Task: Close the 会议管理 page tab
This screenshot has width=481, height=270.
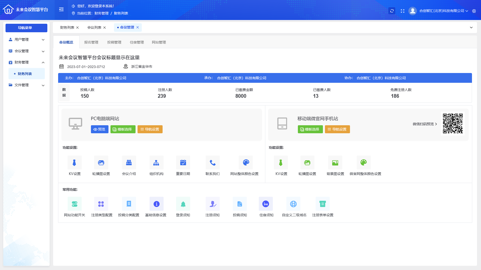Action: tap(138, 27)
